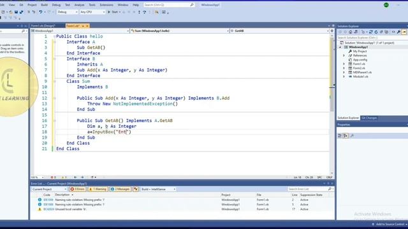Click the Save All icon in toolbar
Image resolution: width=408 pixels, height=229 pixels.
(x=21, y=12)
